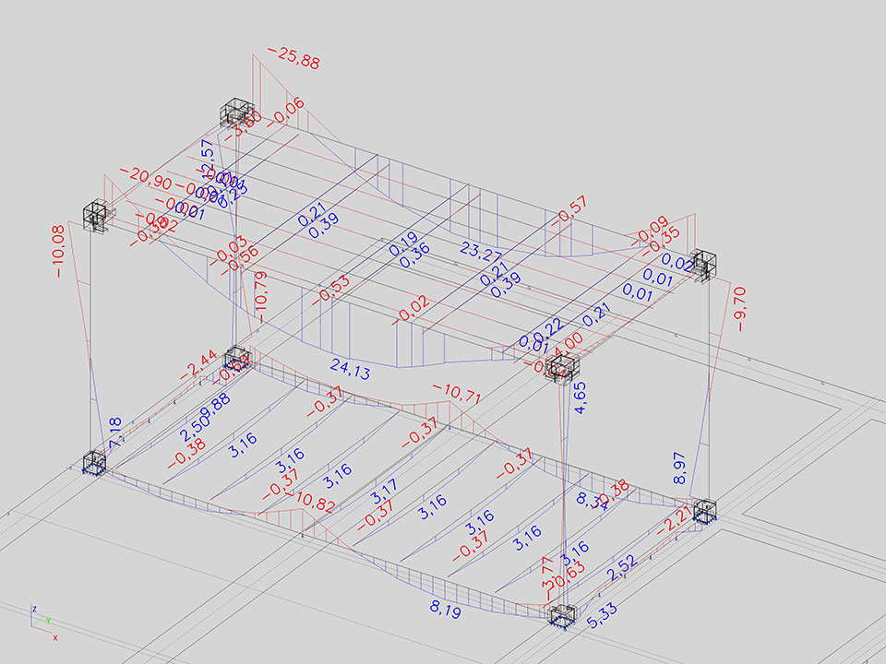Select the base support node beside 5,33
The width and height of the screenshot is (886, 664).
[x=561, y=616]
